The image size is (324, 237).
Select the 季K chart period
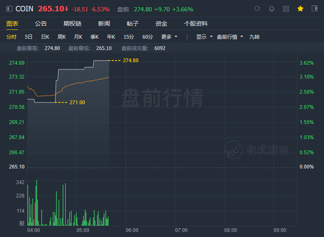(x=94, y=37)
